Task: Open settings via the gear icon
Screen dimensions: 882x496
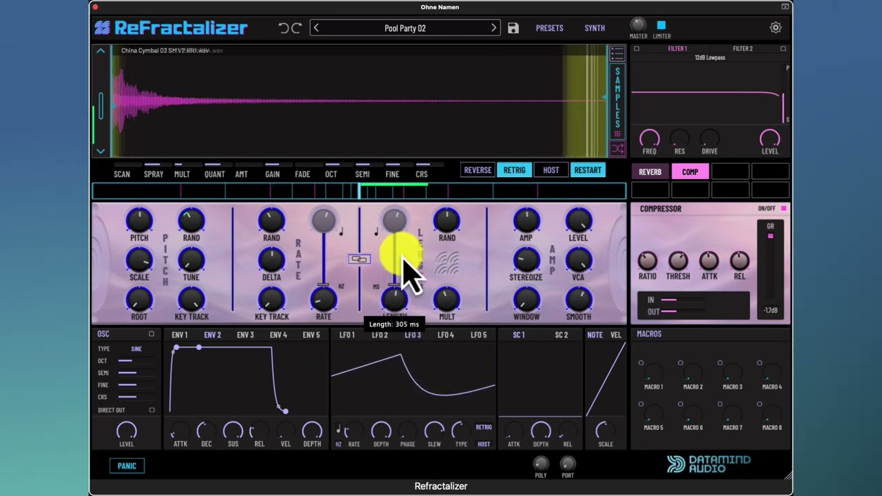Action: point(776,28)
